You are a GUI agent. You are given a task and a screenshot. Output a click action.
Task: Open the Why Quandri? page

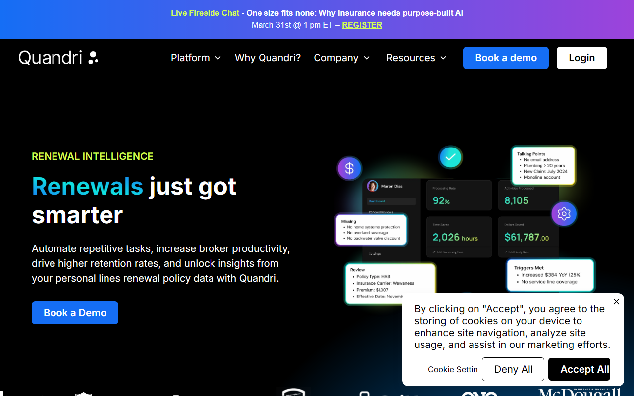267,58
